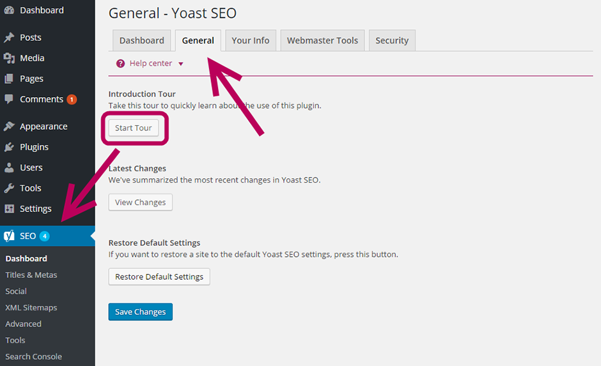601x366 pixels.
Task: Expand the Help center dropdown arrow
Action: [x=181, y=64]
